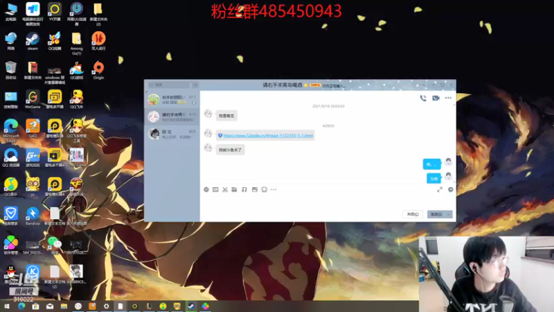Open the Among Us folder on desktop
The image size is (554, 312).
tap(76, 44)
